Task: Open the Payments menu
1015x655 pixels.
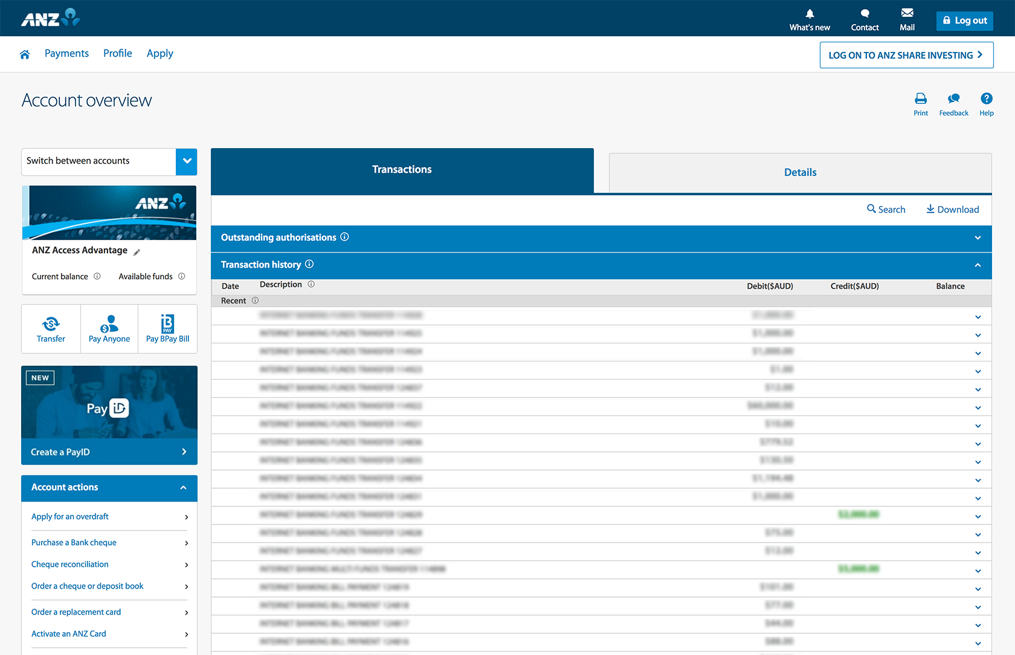Action: [x=66, y=53]
